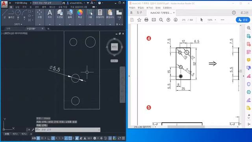Screen dimensions: 252x142
Task: Toggle object snap tracking in status bar
Action: pos(66,138)
